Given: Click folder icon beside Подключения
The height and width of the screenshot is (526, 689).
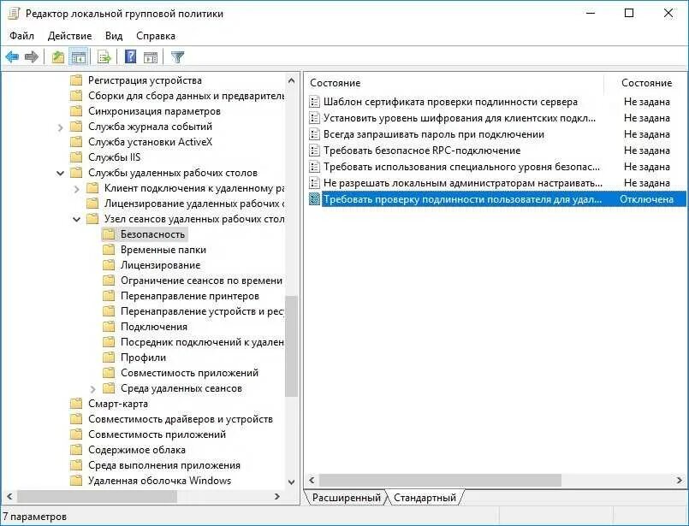Looking at the screenshot, I should coord(108,327).
